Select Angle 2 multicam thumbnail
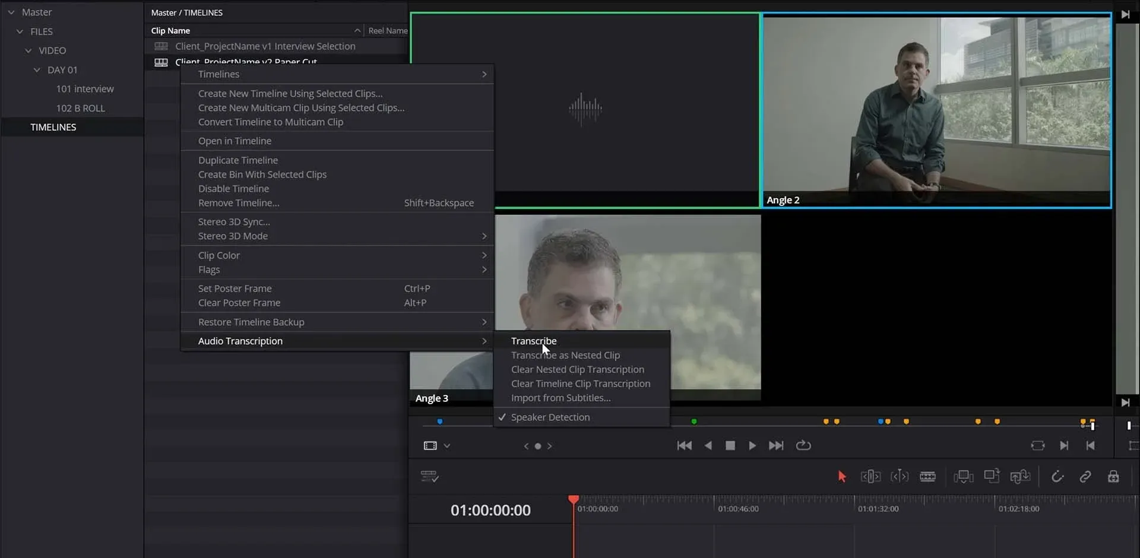 pyautogui.click(x=936, y=111)
